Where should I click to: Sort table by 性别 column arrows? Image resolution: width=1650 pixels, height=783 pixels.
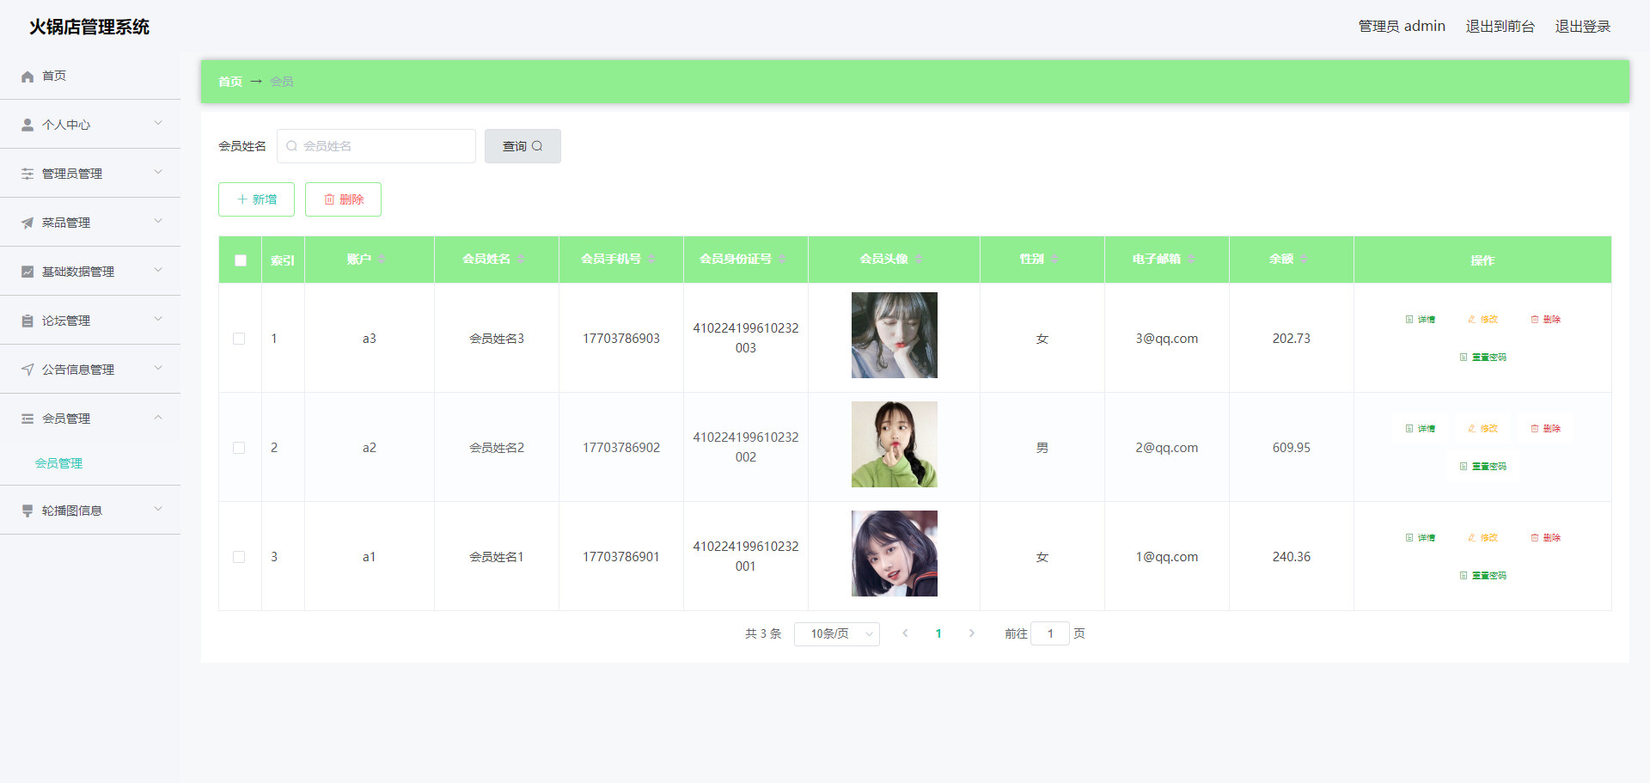[x=1054, y=260]
